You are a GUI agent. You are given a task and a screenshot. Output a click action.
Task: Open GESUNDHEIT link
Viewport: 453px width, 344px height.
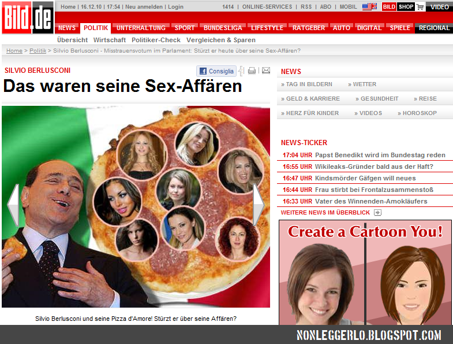click(x=377, y=99)
